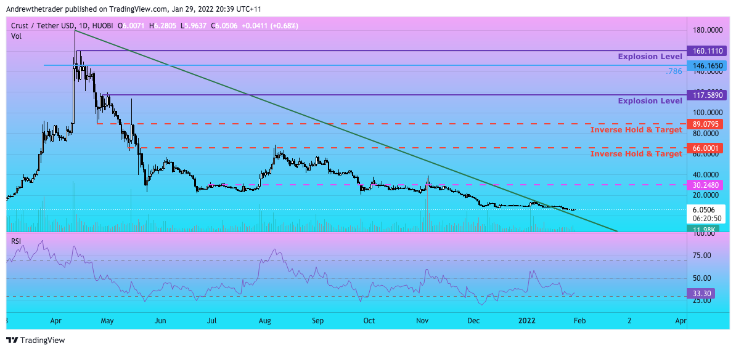Select the 30.2480 magenta price label
This screenshot has width=736, height=351.
(x=704, y=185)
